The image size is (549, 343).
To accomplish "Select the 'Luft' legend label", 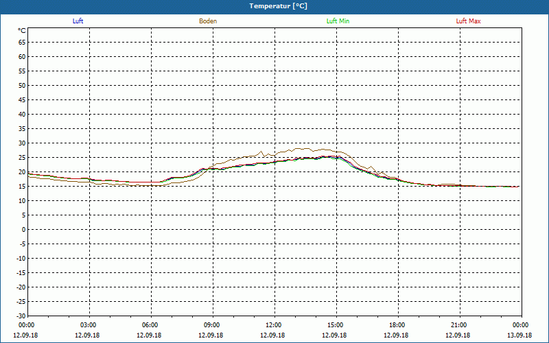I will tap(78, 21).
